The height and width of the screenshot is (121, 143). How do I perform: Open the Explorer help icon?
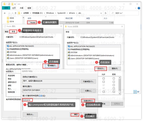pyautogui.click(x=139, y=8)
